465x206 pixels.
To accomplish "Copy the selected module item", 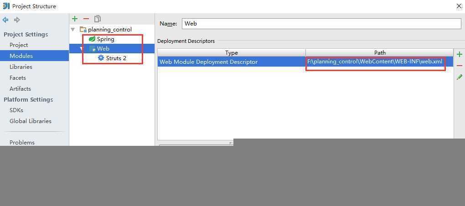I will [98, 19].
